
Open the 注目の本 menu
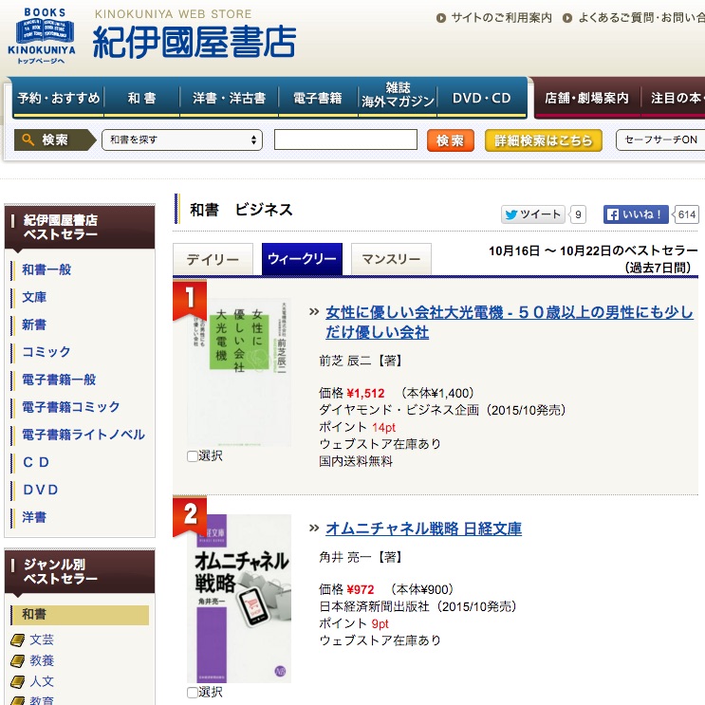tap(675, 98)
